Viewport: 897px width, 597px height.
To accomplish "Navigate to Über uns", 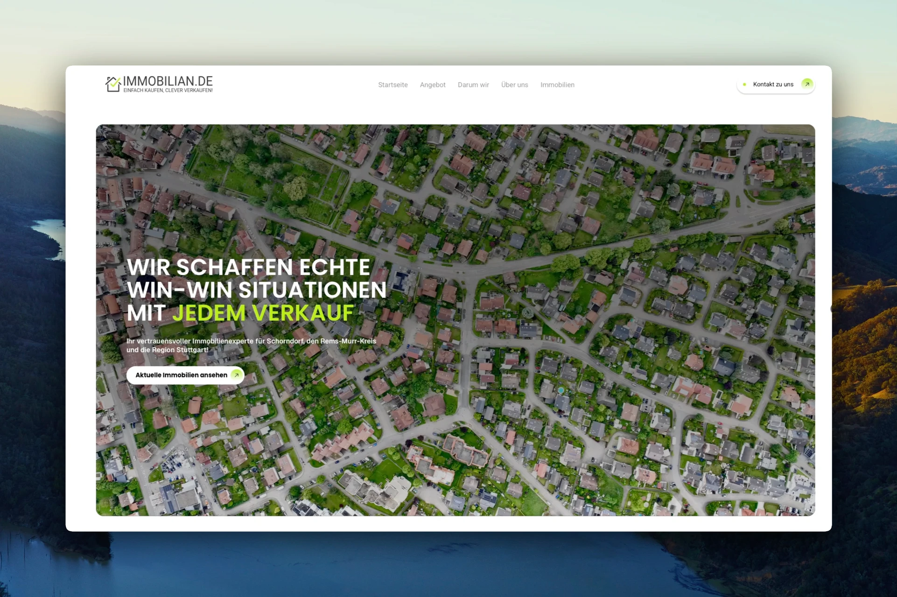I will [x=514, y=85].
